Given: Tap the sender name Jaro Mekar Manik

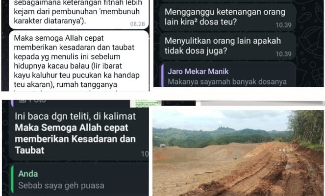Looking at the screenshot, I should click(198, 72).
